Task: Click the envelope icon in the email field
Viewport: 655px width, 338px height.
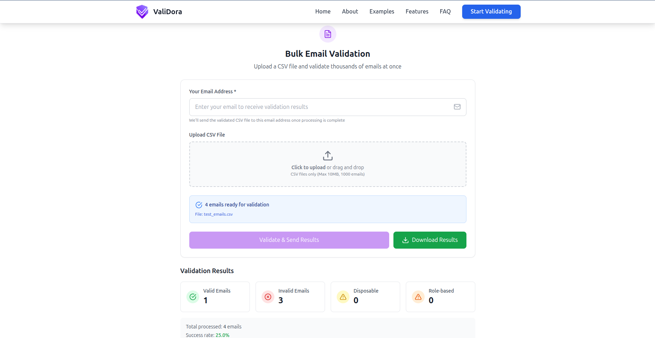Action: [x=457, y=107]
